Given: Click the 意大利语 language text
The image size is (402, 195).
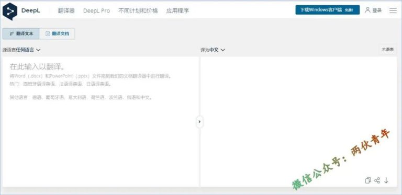Looking at the screenshot, I should (x=77, y=98).
